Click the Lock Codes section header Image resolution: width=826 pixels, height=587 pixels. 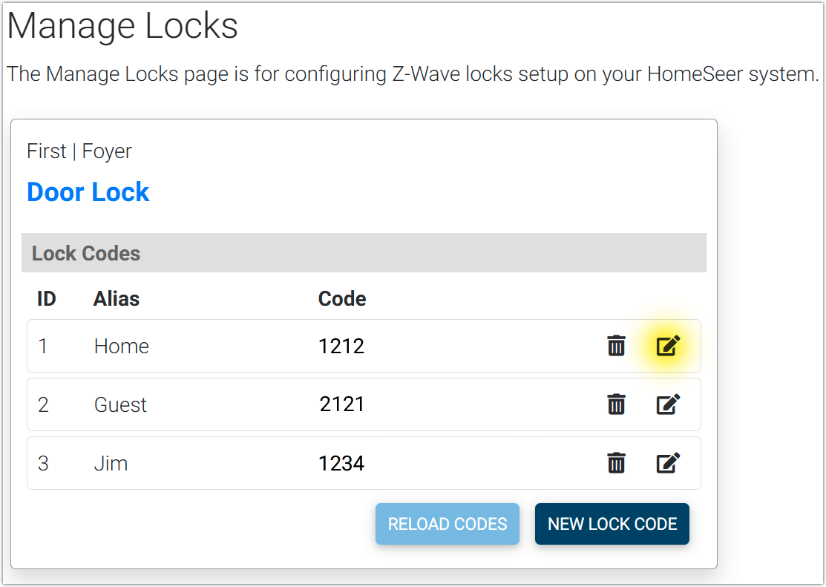(86, 253)
